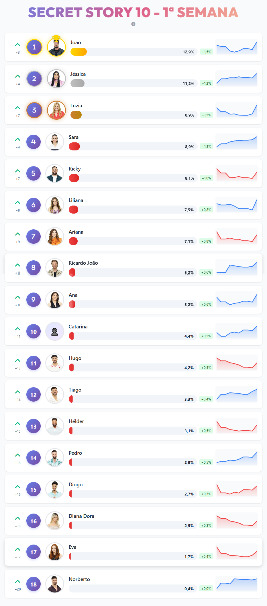Select the Diana Dora name label
This screenshot has height=606, width=267.
click(81, 516)
